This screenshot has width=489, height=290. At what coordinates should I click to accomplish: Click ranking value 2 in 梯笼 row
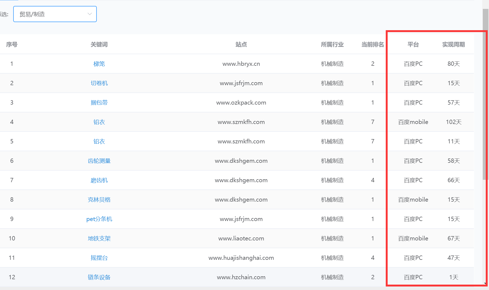point(373,64)
